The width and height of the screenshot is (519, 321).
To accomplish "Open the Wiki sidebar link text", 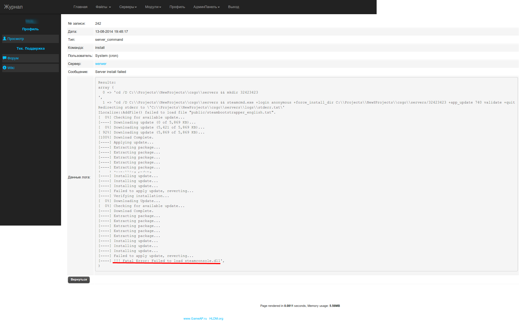I will pyautogui.click(x=11, y=68).
